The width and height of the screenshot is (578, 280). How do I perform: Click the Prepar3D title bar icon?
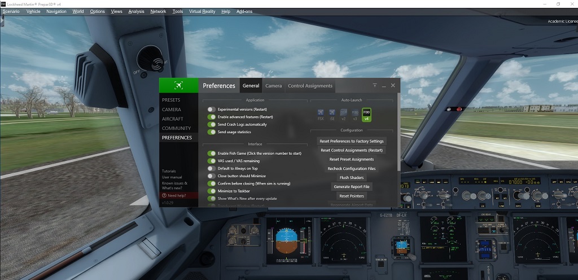(x=3, y=4)
